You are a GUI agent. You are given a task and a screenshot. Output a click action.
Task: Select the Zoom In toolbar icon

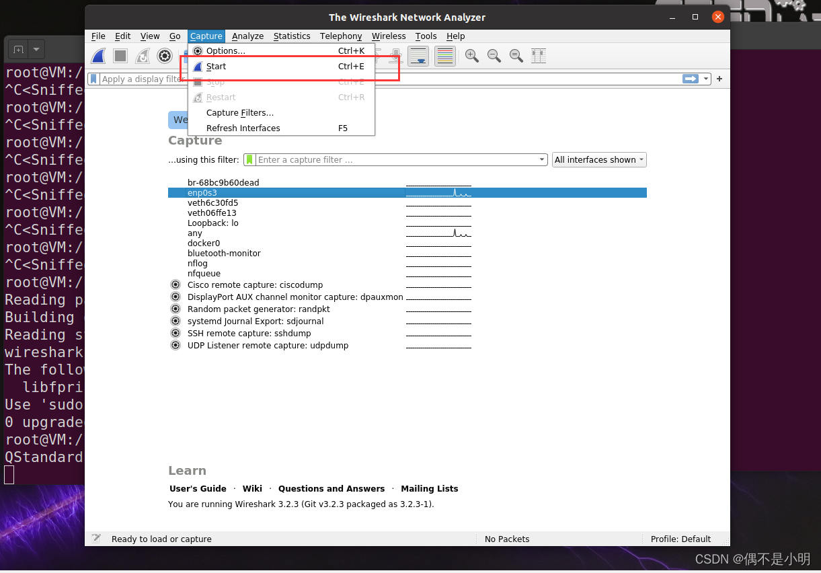pyautogui.click(x=471, y=56)
